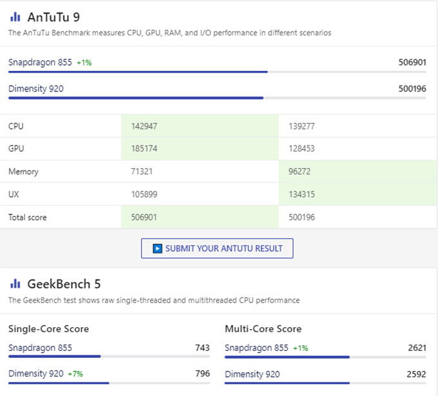The width and height of the screenshot is (438, 396).
Task: Click Memory value 71321
Action: click(142, 171)
